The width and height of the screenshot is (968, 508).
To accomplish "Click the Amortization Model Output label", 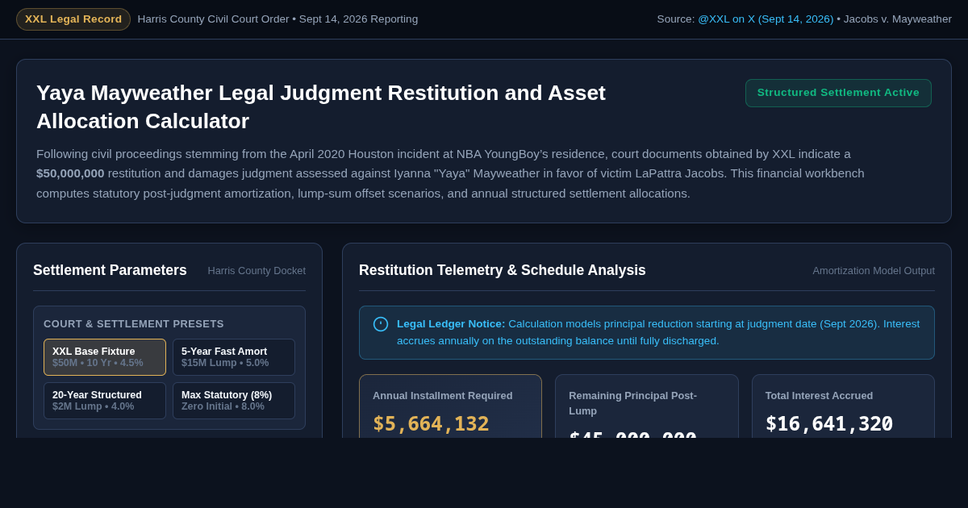I will coord(874,271).
